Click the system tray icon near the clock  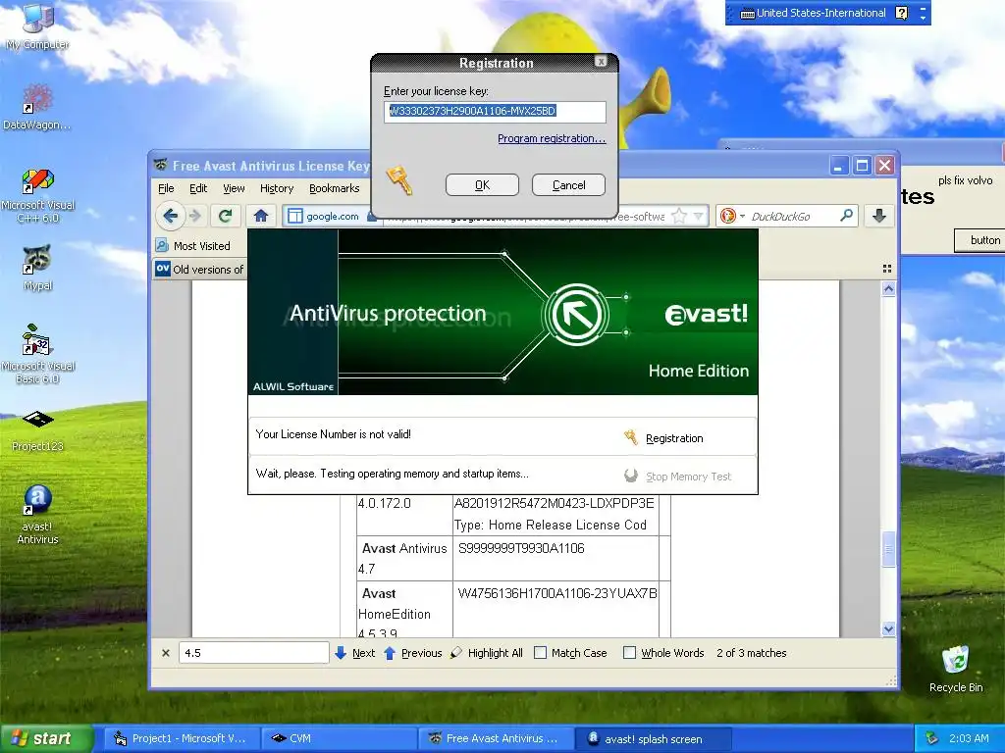(x=931, y=738)
